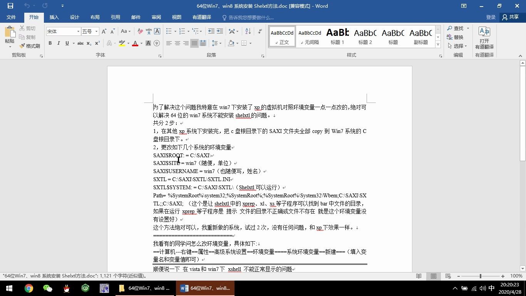Click the phonetic guide wén icon
This screenshot has height=296, width=526.
149,31
